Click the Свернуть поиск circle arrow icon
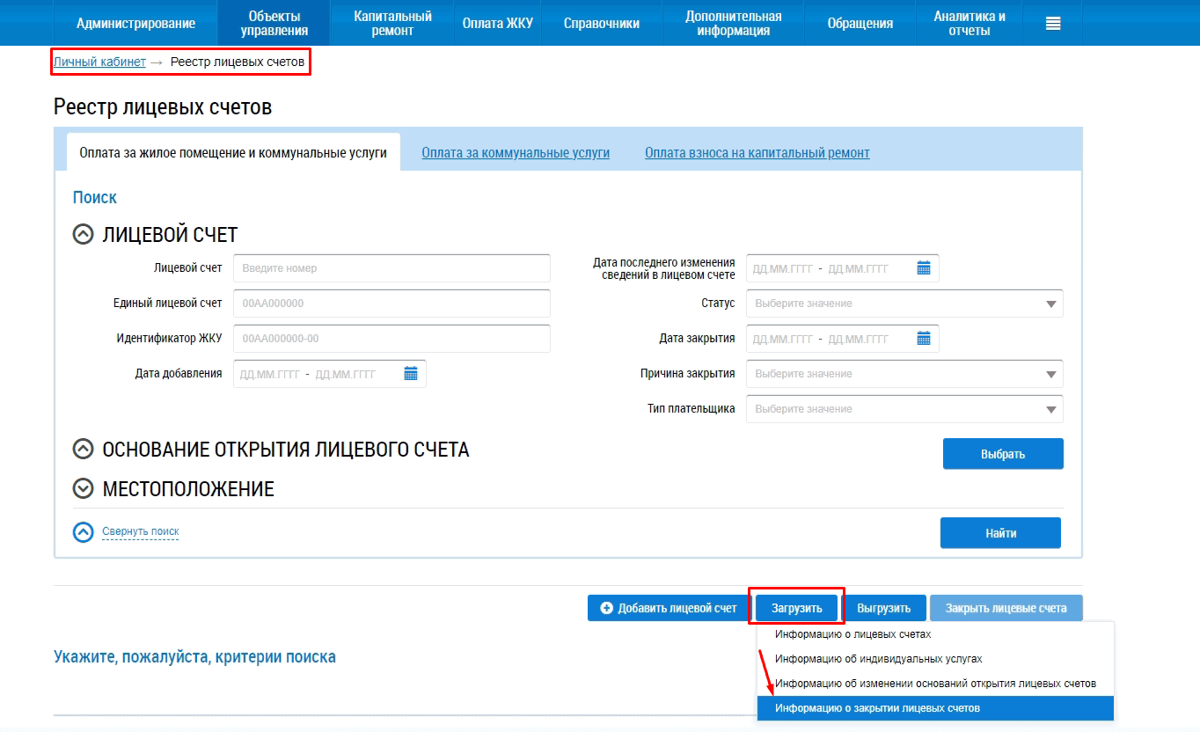Screen dimensions: 1200x732 [x=83, y=532]
